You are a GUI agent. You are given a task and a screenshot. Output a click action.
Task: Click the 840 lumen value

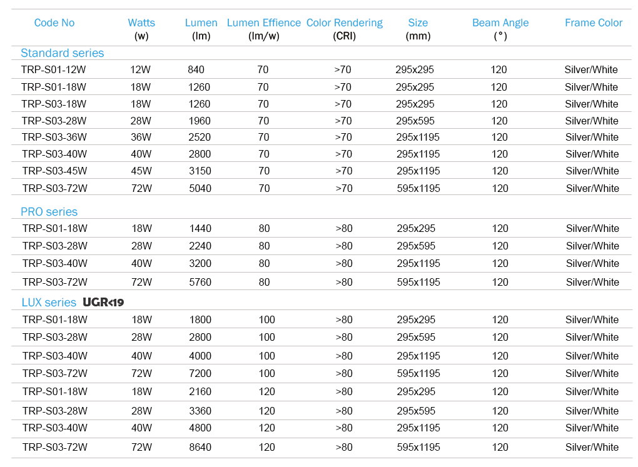[196, 69]
